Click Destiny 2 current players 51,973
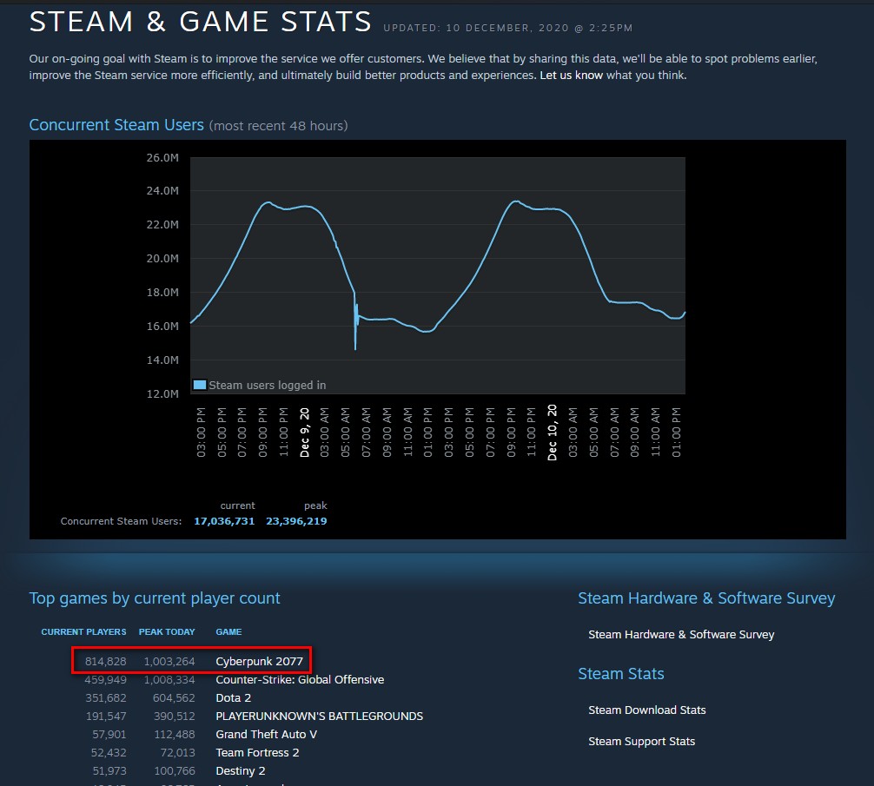874x786 pixels. click(109, 771)
